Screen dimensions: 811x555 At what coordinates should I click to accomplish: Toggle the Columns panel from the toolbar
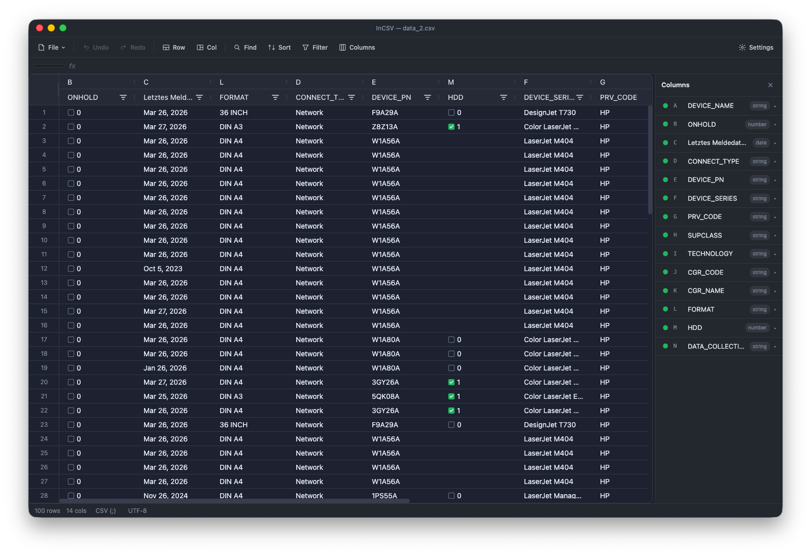(357, 48)
